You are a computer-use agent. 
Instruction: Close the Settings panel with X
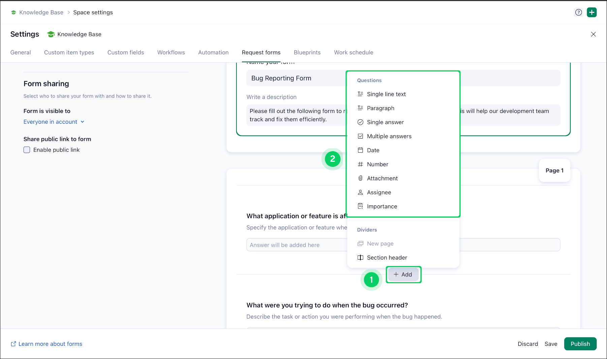[x=593, y=34]
